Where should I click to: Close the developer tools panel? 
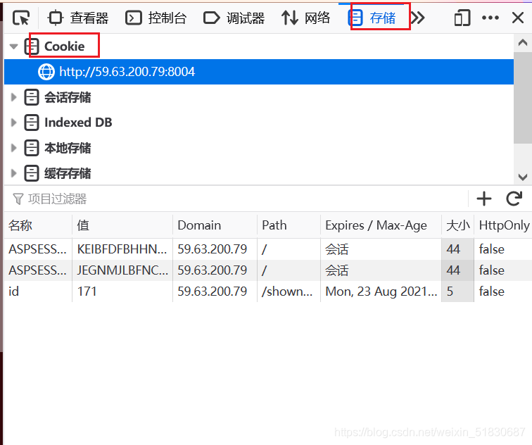(x=518, y=18)
